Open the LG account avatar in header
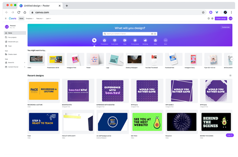Viewport: 238px width, 157px height. [230, 18]
